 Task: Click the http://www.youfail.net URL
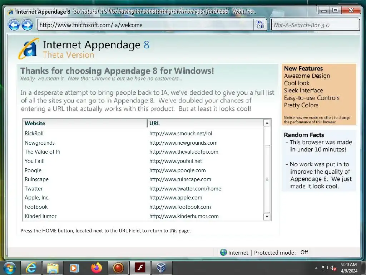[x=175, y=161]
